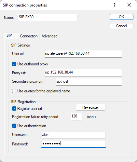
Task: Click the help question mark icon
Action: coord(115,5)
